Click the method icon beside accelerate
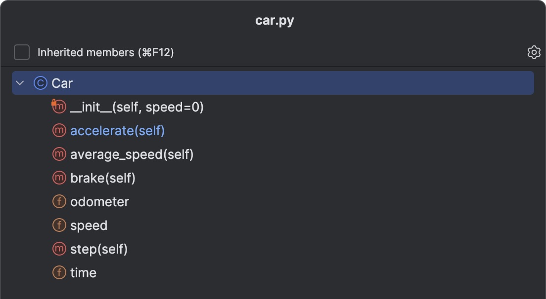Screen dimensions: 546x299 [59, 130]
